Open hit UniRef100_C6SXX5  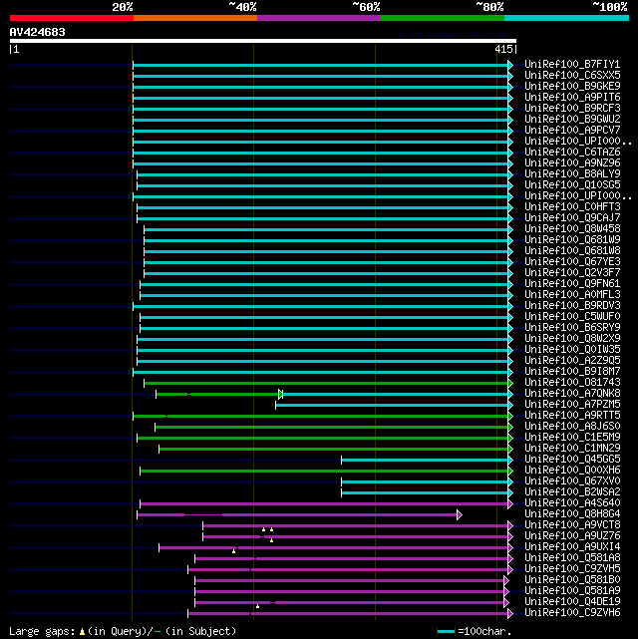tap(572, 76)
